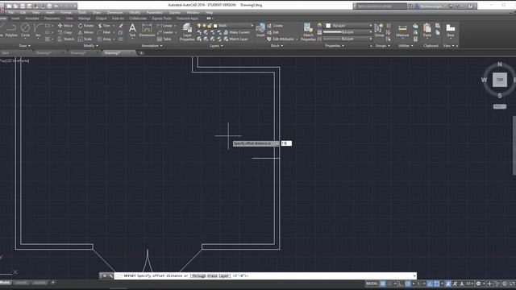Click the Base view tool

[451, 31]
